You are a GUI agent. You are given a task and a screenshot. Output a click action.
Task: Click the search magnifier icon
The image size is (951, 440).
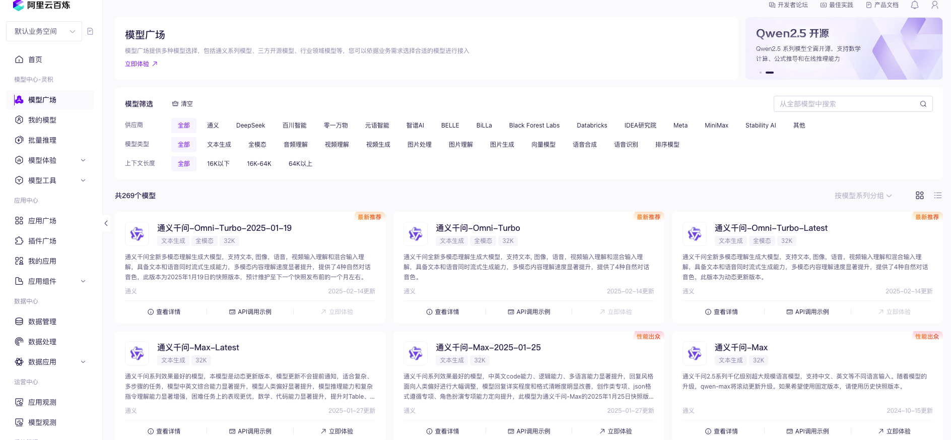coord(923,104)
